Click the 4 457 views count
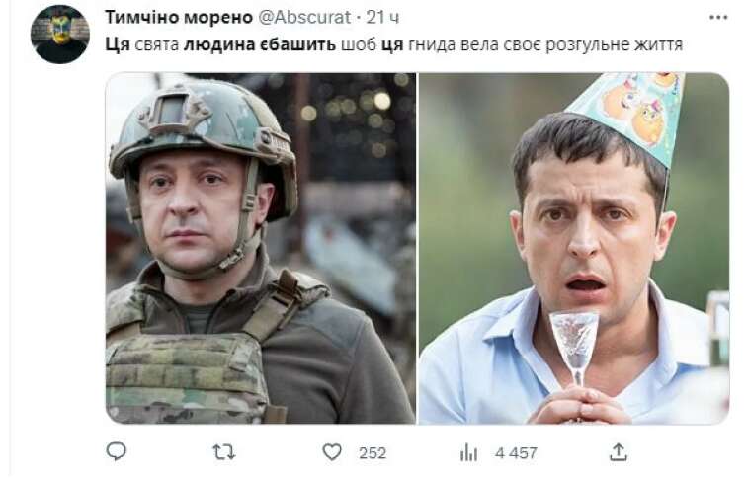The width and height of the screenshot is (746, 478). coord(516,452)
